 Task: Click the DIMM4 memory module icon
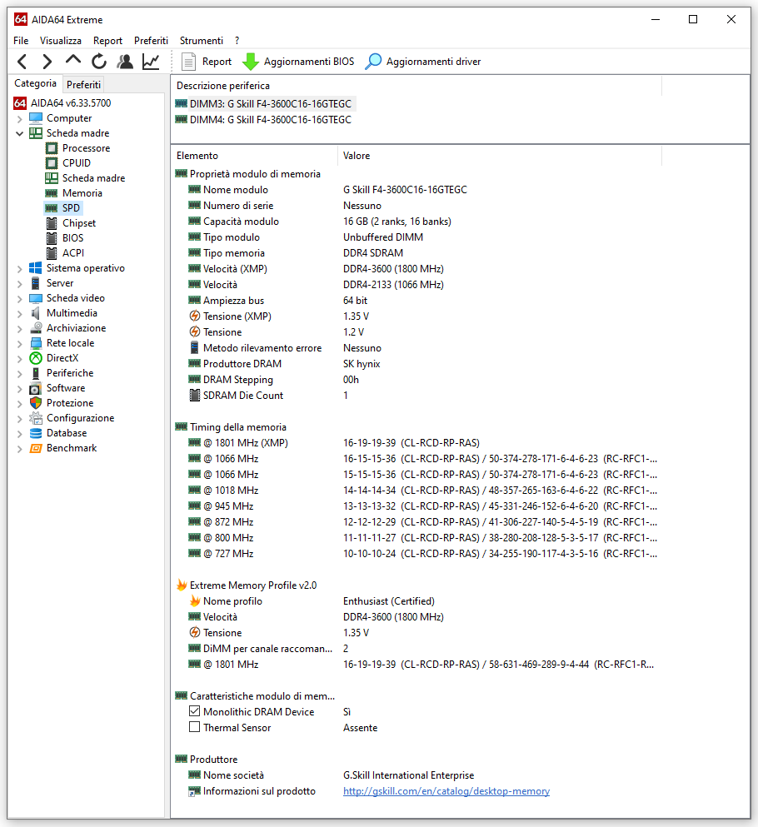pos(181,119)
